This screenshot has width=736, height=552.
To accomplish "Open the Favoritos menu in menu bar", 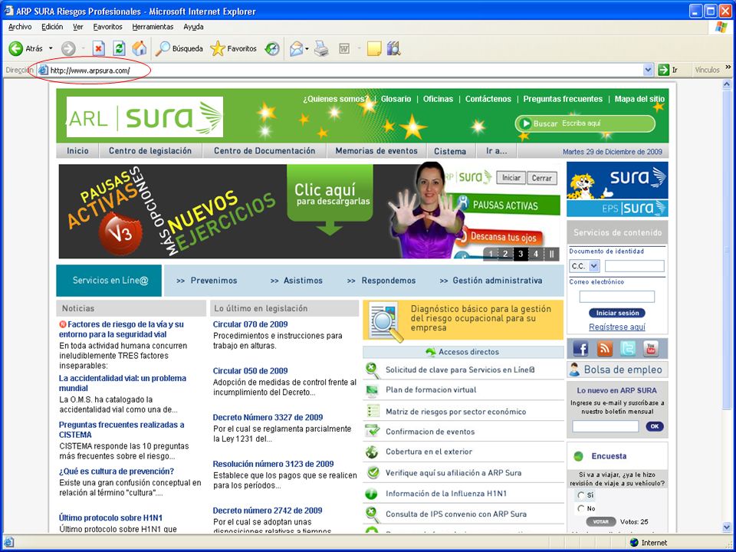I will pyautogui.click(x=107, y=27).
